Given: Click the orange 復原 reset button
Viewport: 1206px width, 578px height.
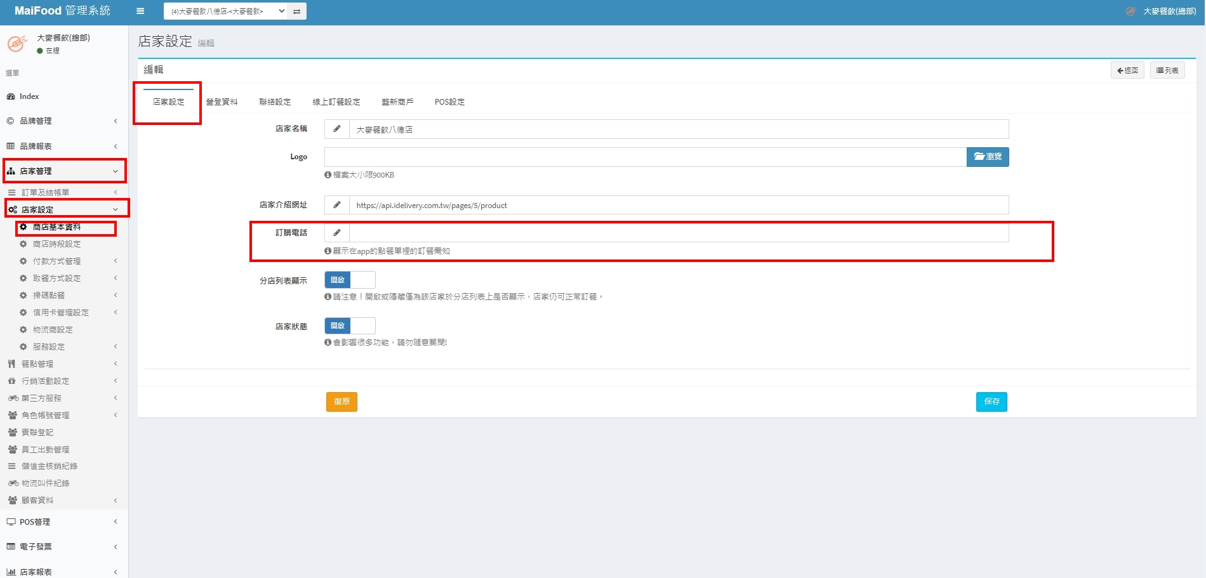Looking at the screenshot, I should 341,402.
